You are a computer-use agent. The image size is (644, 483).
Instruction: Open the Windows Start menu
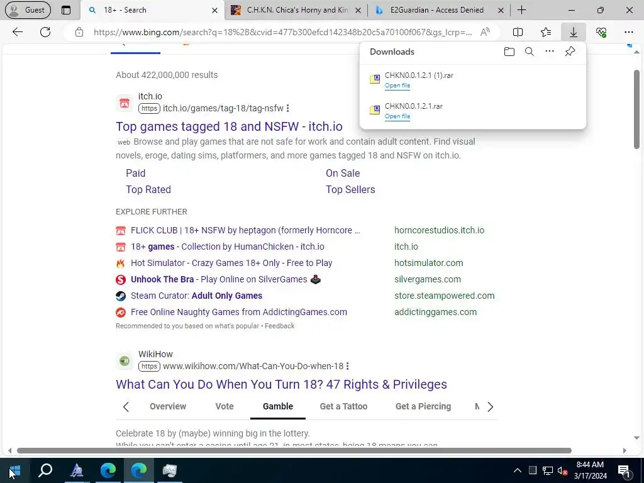point(15,470)
